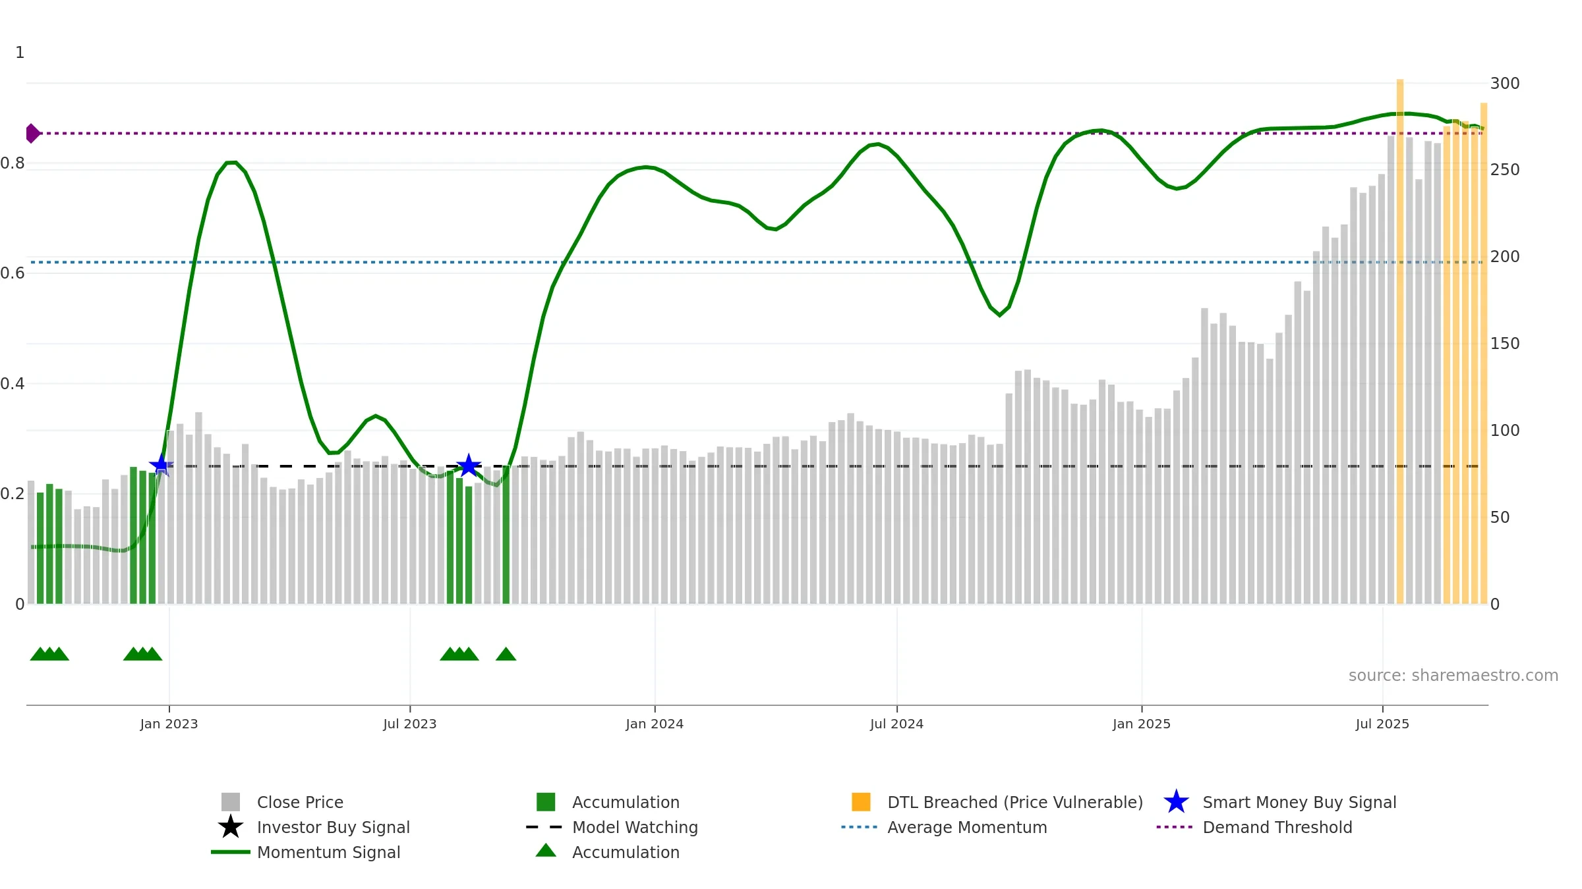Click the green Accumulation square legend swatch
1582x889 pixels.
(x=546, y=802)
